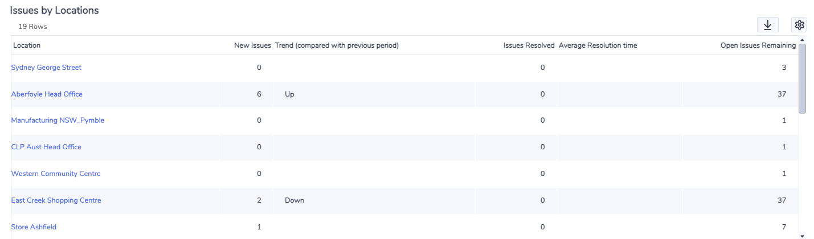Viewport: 814px width, 239px height.
Task: Sort by Average Resolution time column
Action: pos(598,45)
